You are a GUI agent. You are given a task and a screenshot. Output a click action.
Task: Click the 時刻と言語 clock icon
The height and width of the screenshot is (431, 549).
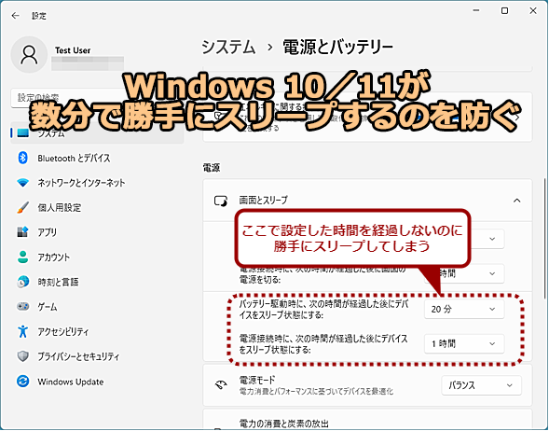click(22, 282)
